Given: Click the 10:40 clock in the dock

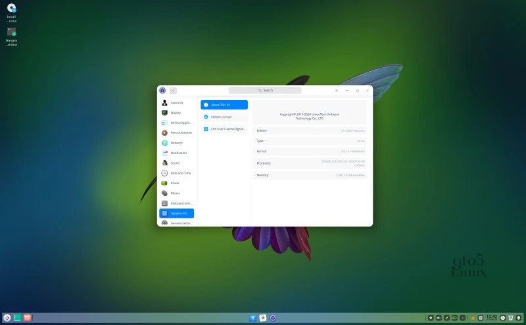Looking at the screenshot, I should (492, 318).
